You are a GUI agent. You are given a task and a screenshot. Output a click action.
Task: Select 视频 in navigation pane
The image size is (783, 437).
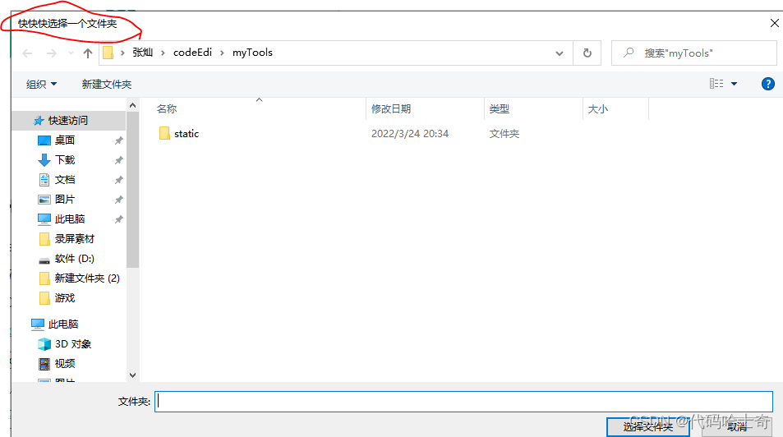65,364
